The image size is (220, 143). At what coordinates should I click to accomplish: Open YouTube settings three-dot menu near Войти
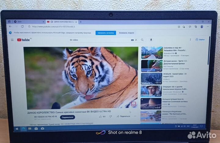coord(190,40)
